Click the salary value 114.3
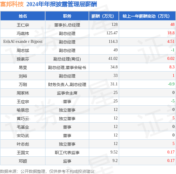The height and width of the screenshot is (174, 176). tap(113, 42)
